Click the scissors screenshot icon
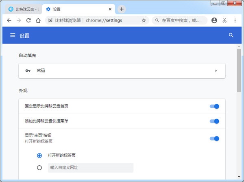The height and width of the screenshot is (182, 244). click(224, 20)
